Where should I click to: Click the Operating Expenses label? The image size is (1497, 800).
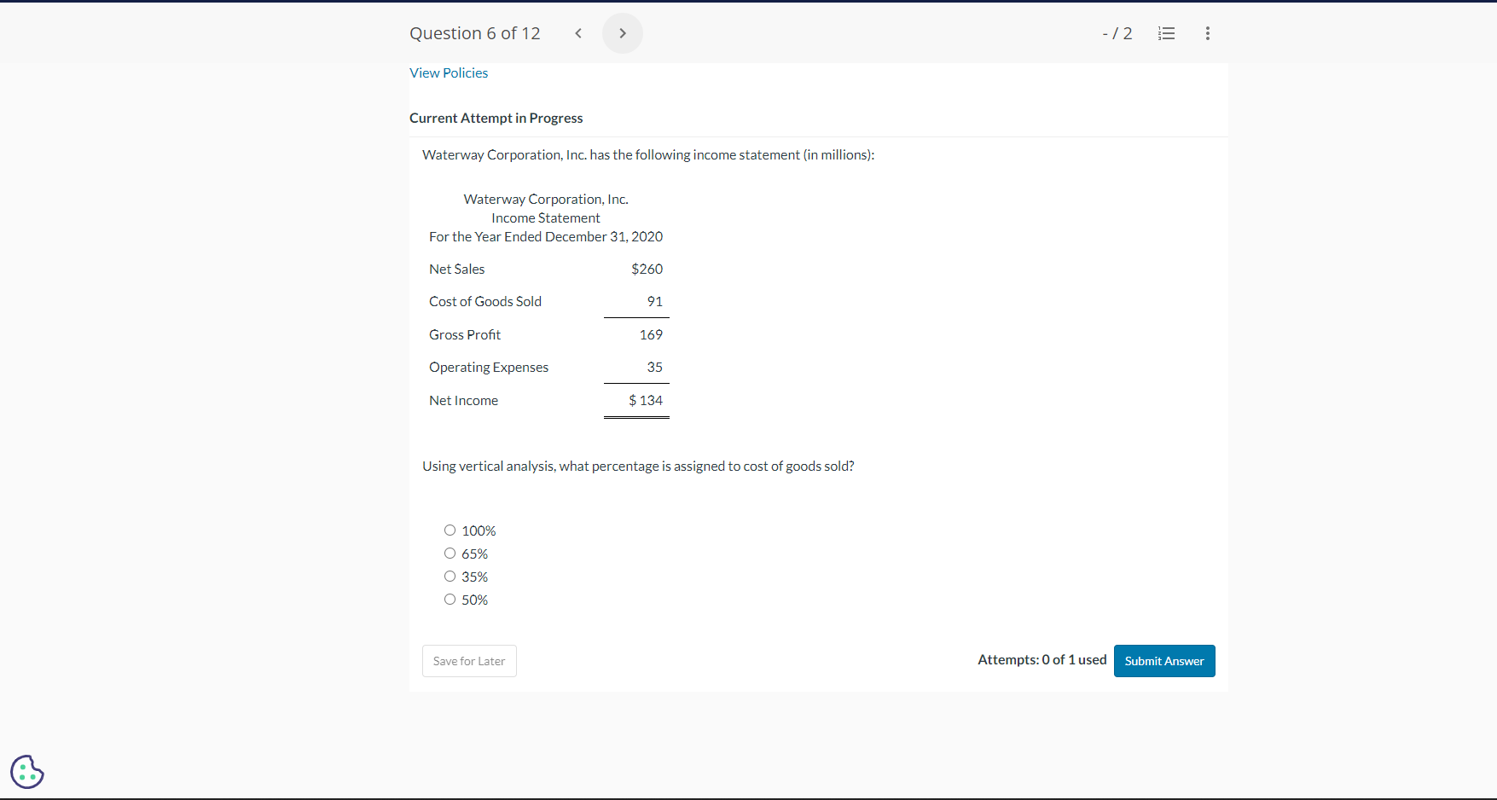489,367
